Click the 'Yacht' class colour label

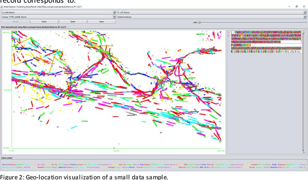click(73, 165)
